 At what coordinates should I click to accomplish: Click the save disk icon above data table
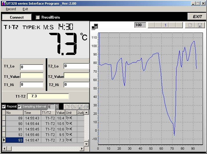click(80, 107)
